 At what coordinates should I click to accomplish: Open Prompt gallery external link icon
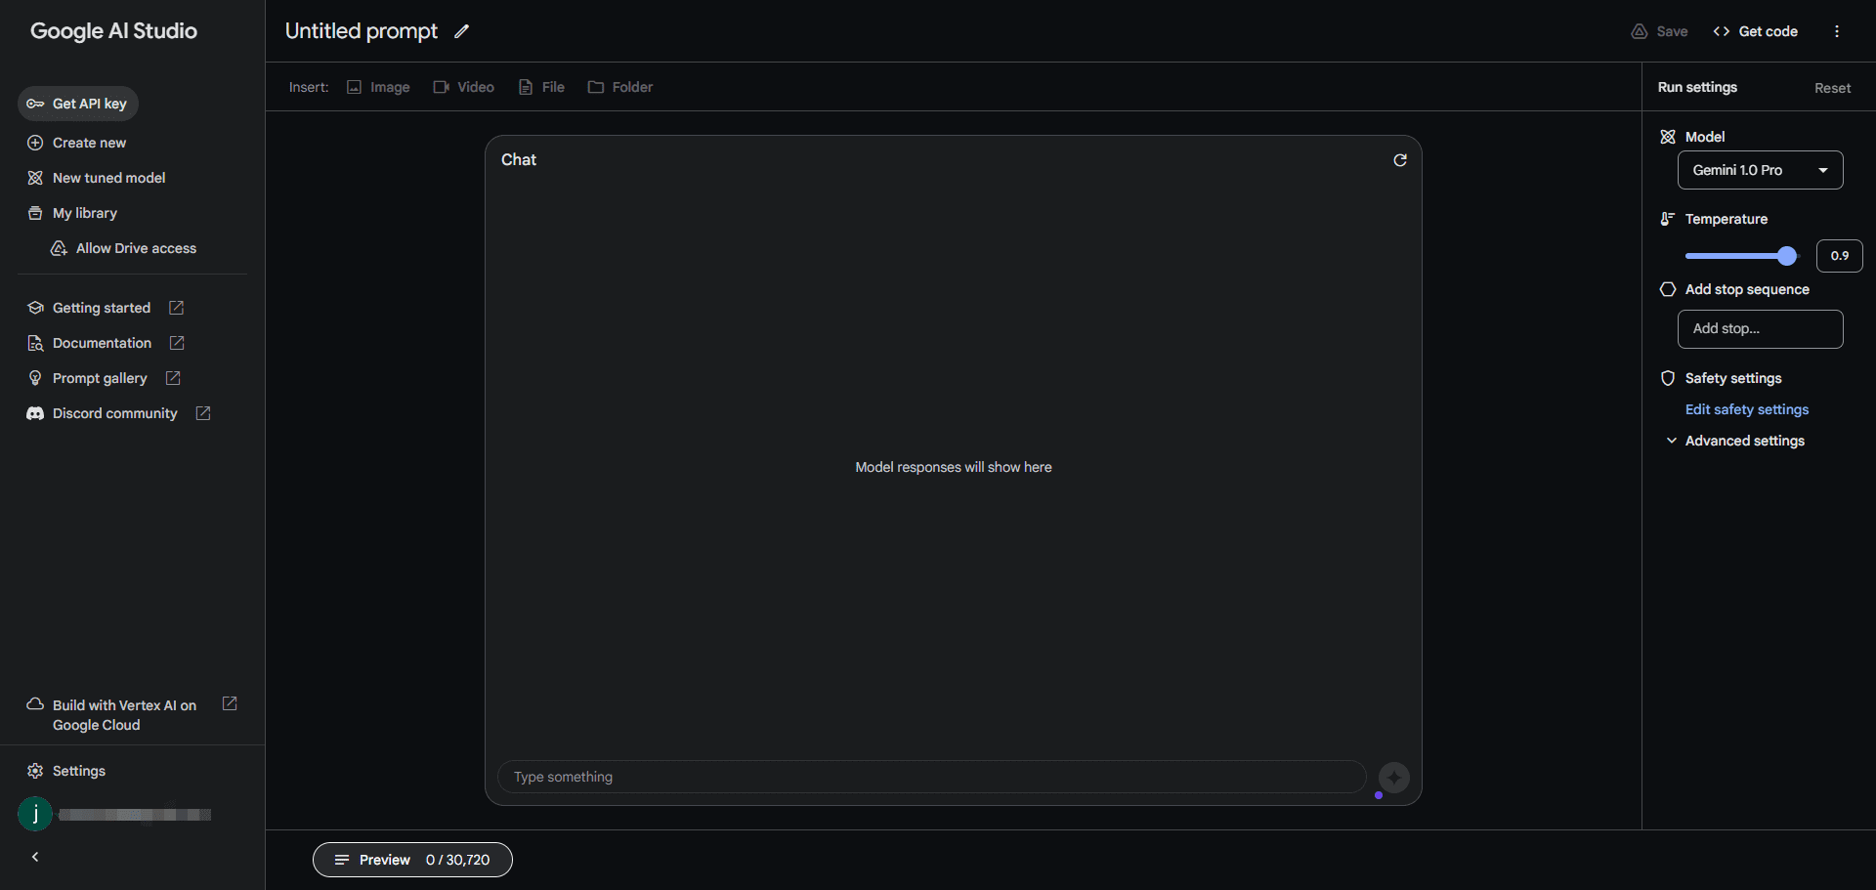coord(173,378)
